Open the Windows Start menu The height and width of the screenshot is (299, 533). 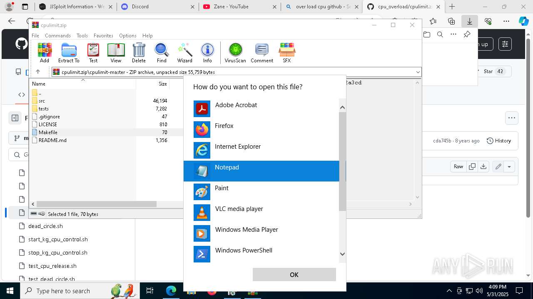point(10,291)
